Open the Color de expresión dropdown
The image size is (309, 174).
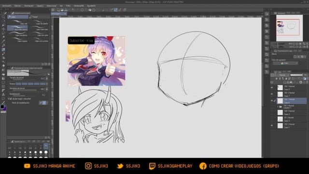tap(285, 63)
